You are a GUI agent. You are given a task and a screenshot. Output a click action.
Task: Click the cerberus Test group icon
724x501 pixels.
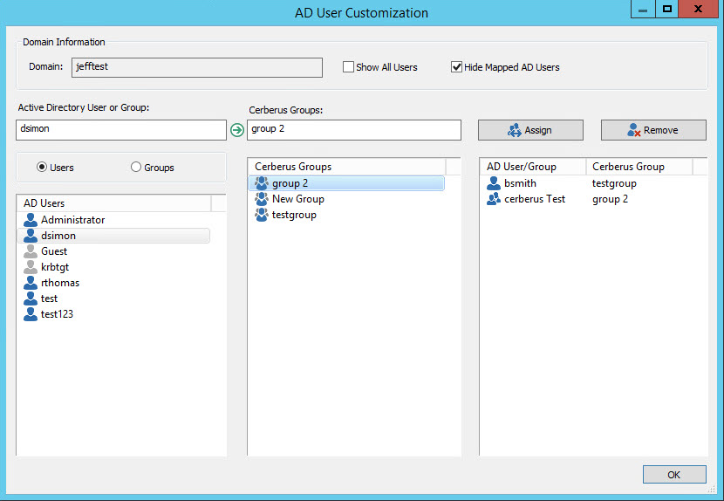click(494, 199)
